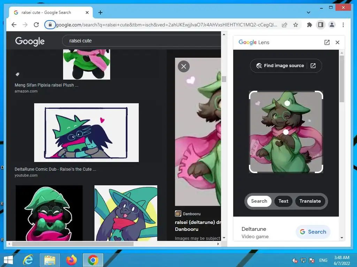Open the DeltaRune Comic Dub hug thumbnail
Image resolution: width=357 pixels, height=267 pixels.
pyautogui.click(x=86, y=132)
